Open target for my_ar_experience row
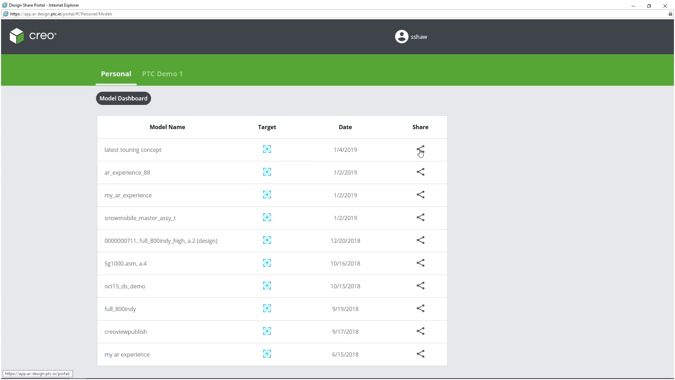675x380 pixels. (267, 195)
